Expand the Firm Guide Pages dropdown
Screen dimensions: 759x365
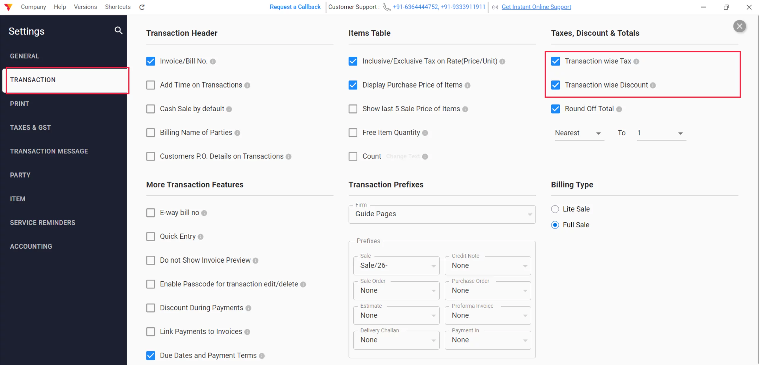pos(442,214)
